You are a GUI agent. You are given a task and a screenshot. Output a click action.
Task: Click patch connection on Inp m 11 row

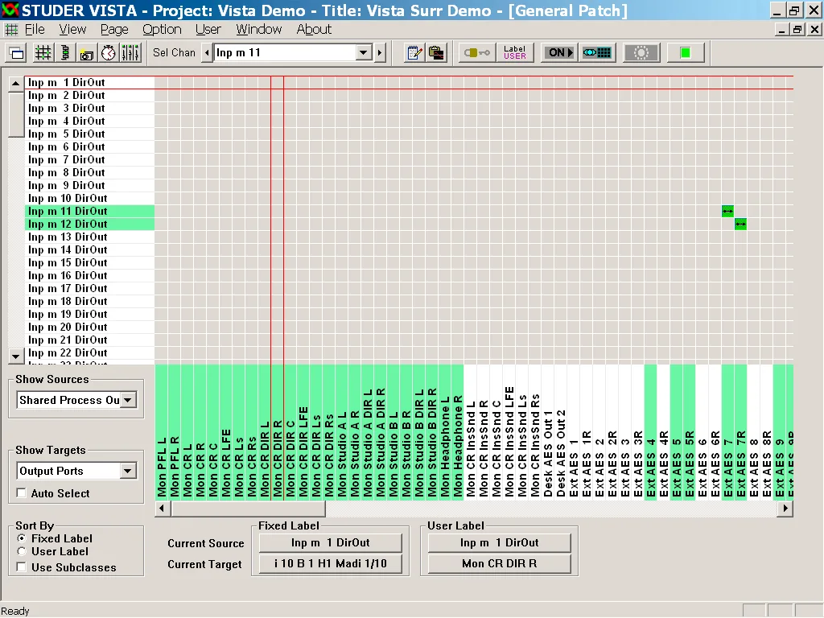point(727,212)
